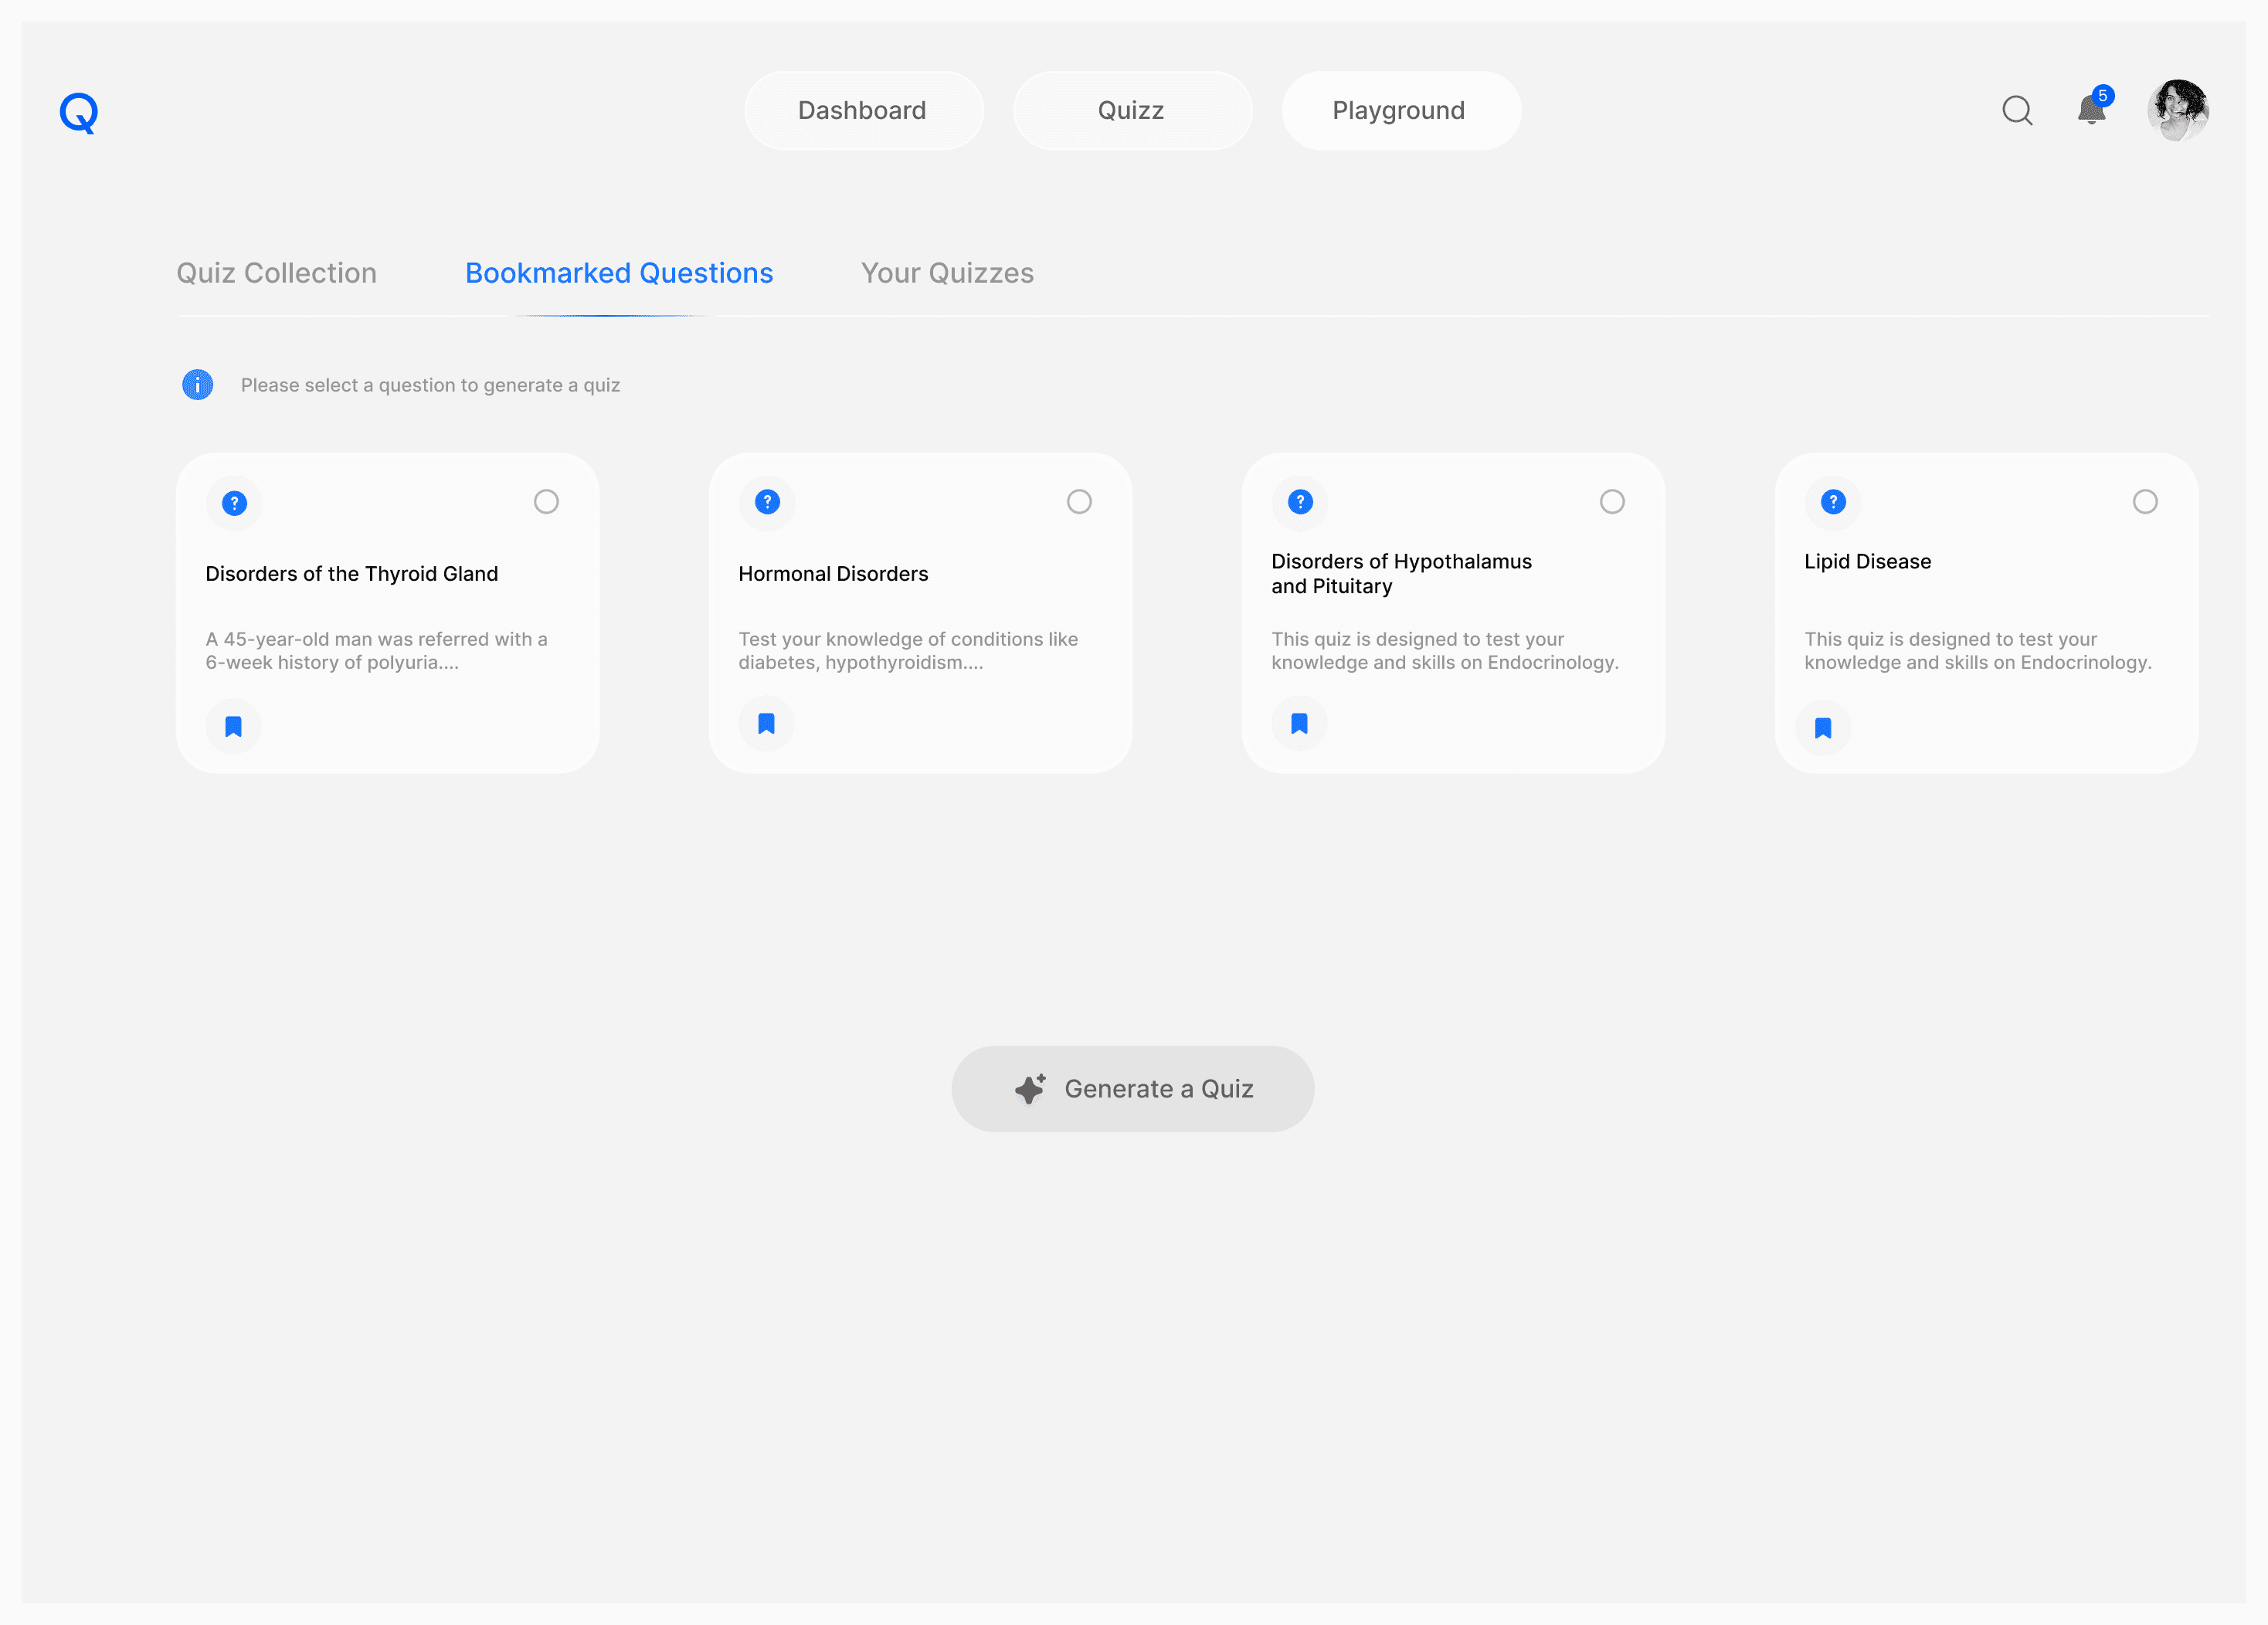Open notifications bell with badge 5
Viewport: 2268px width, 1625px height.
tap(2091, 109)
